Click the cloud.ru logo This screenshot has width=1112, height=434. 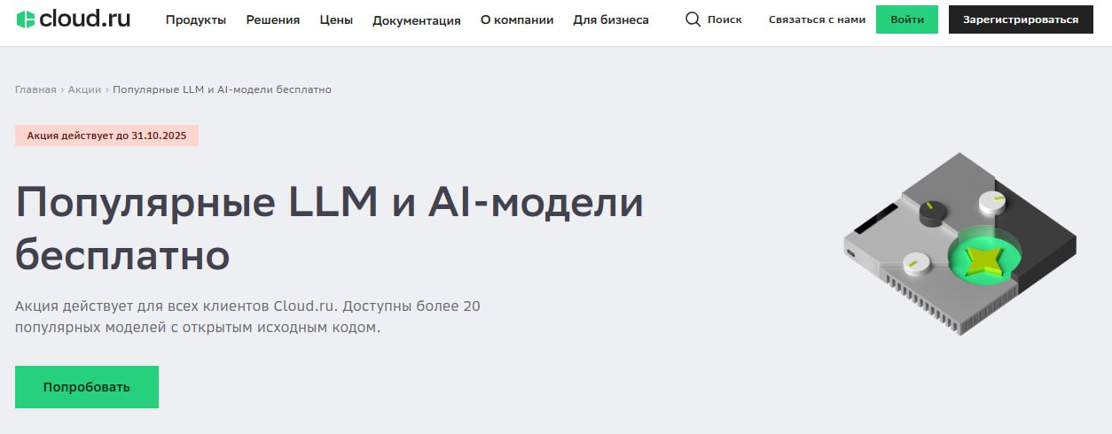(74, 19)
